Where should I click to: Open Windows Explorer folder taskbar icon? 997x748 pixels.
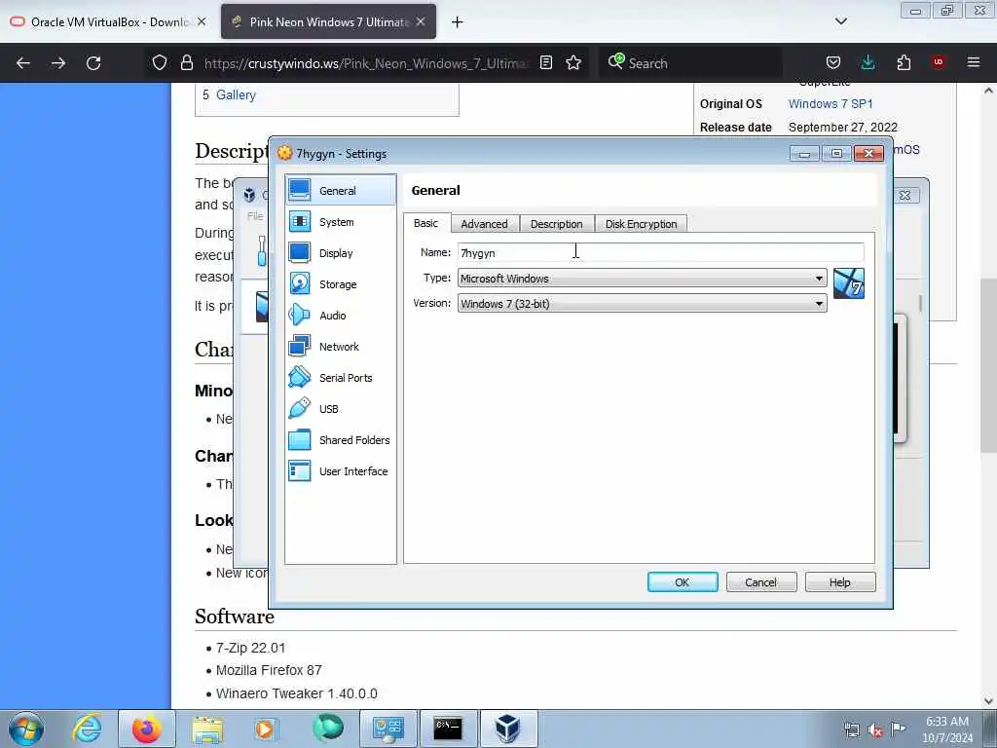click(x=207, y=729)
